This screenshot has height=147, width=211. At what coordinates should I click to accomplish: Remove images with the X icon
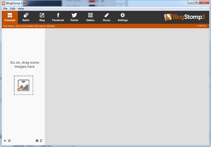point(9,141)
